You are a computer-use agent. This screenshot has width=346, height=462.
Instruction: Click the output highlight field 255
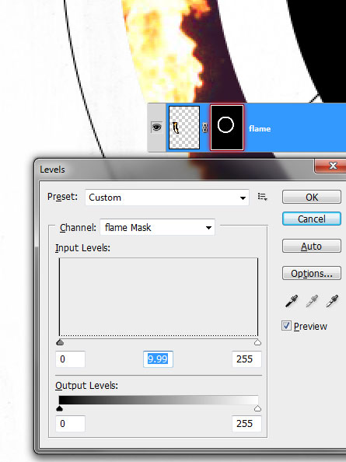click(246, 423)
